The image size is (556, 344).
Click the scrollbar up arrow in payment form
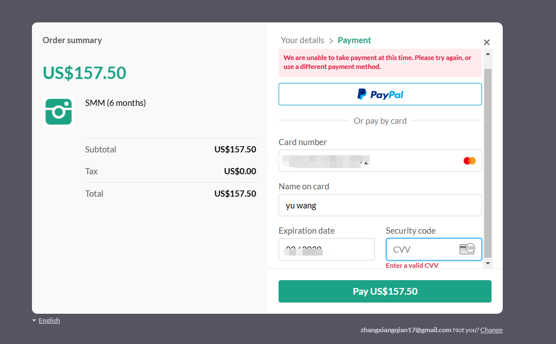pos(488,53)
